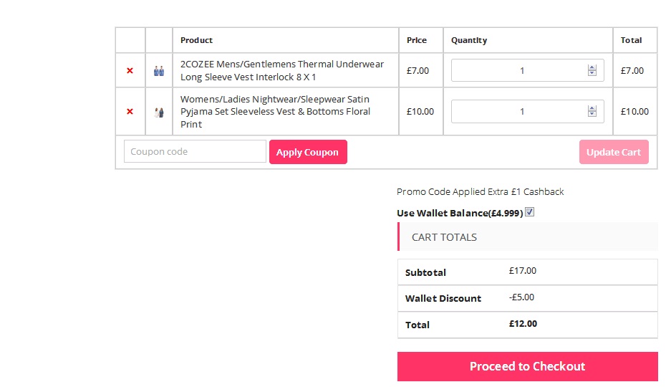The width and height of the screenshot is (666, 387).
Task: Increase quantity of thermal underwear vest
Action: (x=592, y=68)
